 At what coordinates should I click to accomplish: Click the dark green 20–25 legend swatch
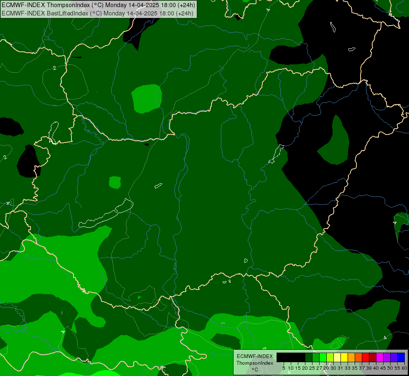[x=309, y=357]
